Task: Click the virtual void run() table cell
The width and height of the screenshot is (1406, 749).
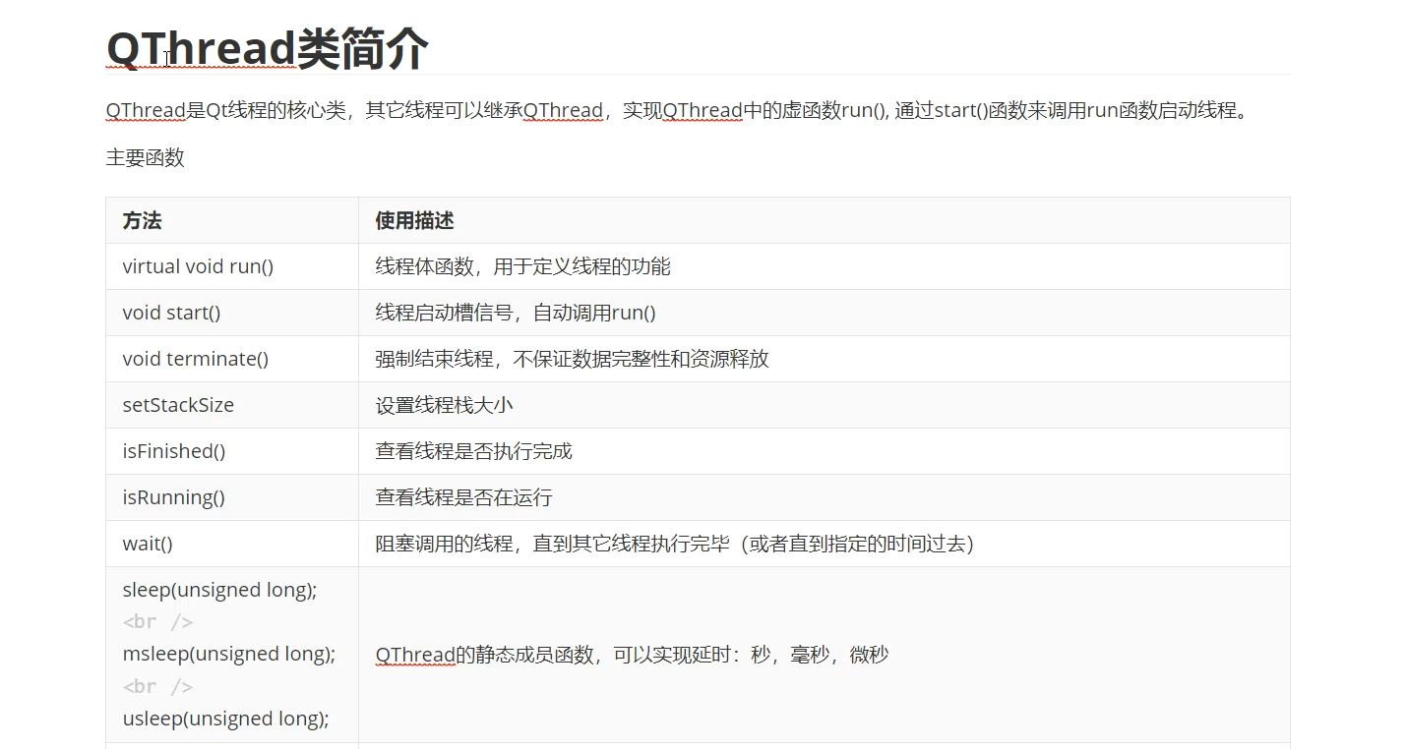Action: click(198, 265)
